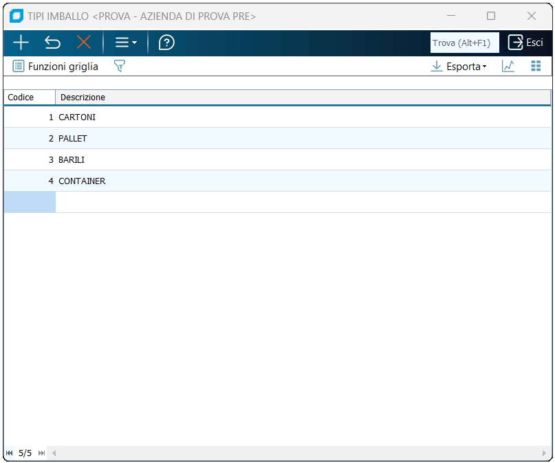The height and width of the screenshot is (463, 555).
Task: Go to first record navigation icon
Action: tap(10, 453)
